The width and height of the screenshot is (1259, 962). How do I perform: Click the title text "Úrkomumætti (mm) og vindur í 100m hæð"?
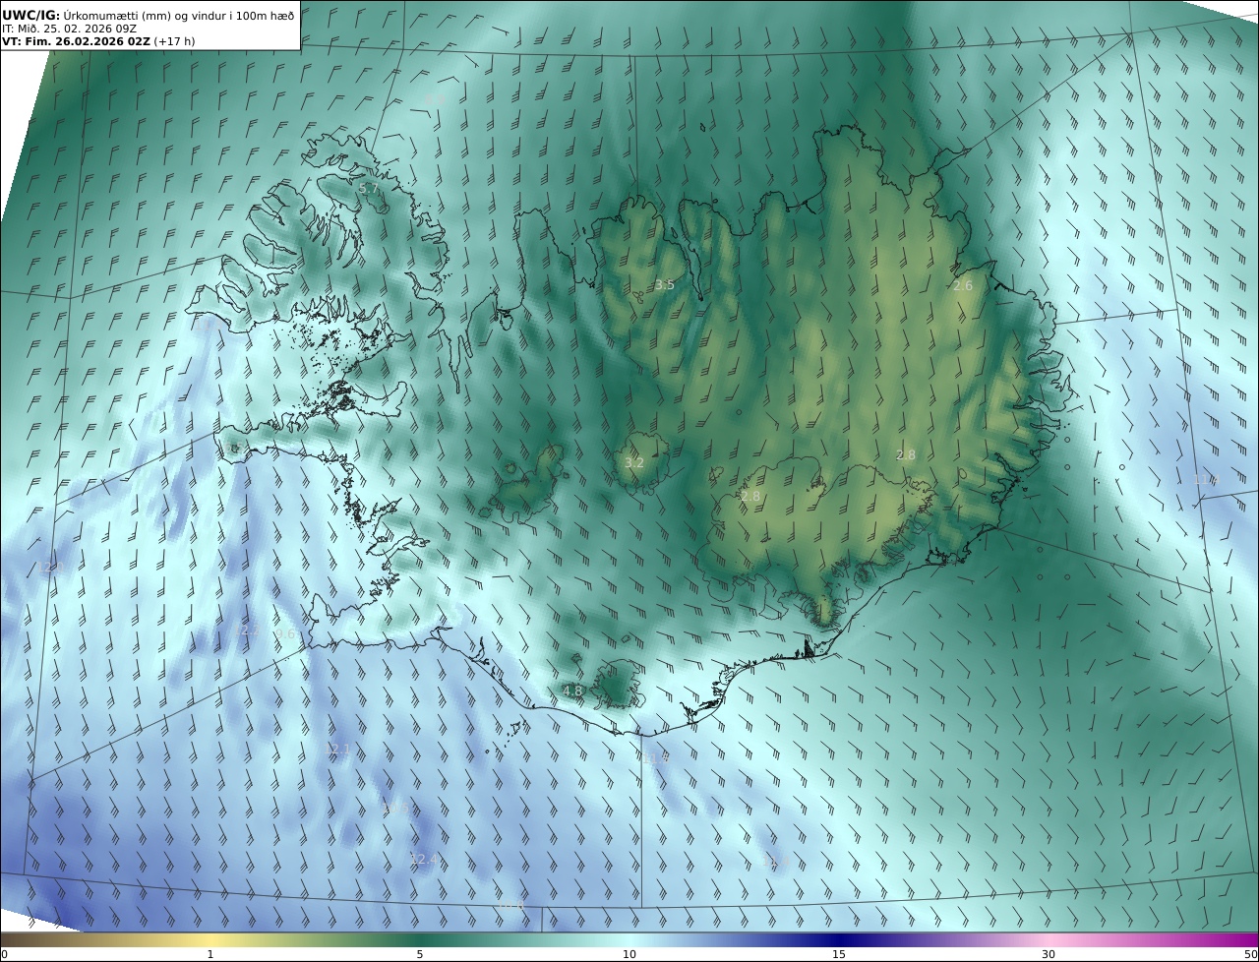coord(179,15)
